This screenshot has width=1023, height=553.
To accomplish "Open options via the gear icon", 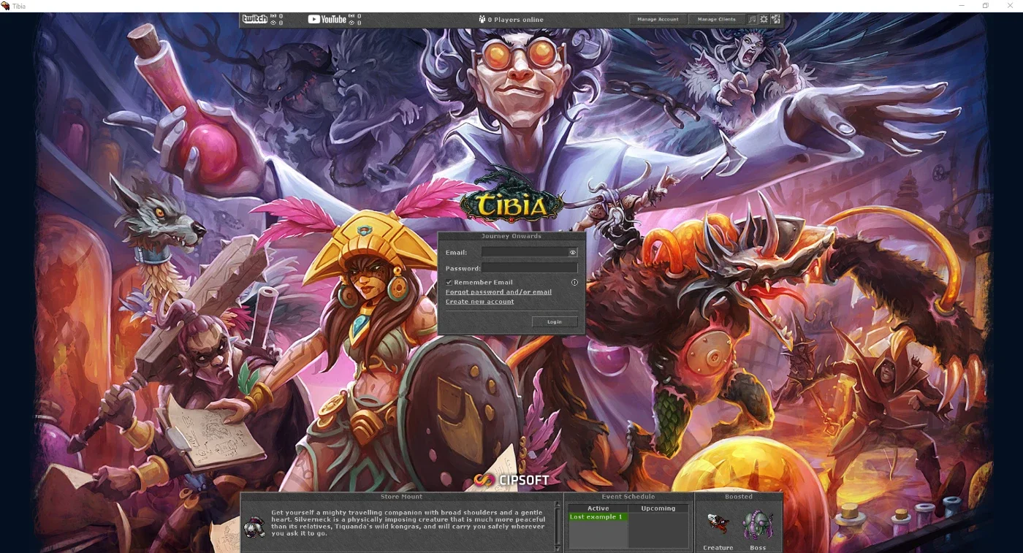I will [x=764, y=20].
